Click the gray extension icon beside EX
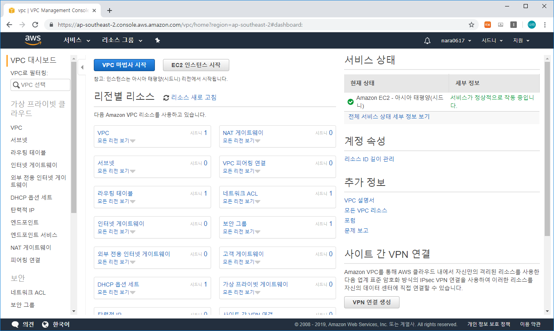The image size is (554, 331). click(x=501, y=25)
